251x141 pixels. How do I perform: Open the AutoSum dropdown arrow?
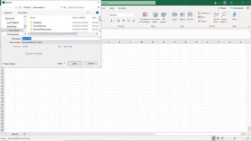tap(211, 13)
